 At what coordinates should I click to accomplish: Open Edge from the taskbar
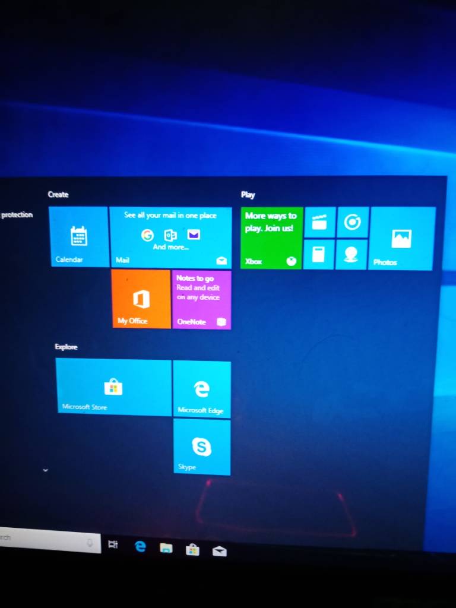coord(140,547)
